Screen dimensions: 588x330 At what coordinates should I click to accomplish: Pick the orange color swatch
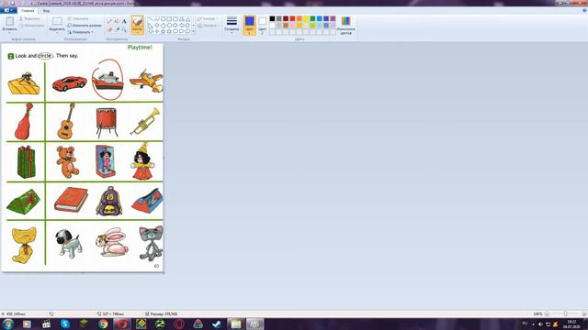300,18
